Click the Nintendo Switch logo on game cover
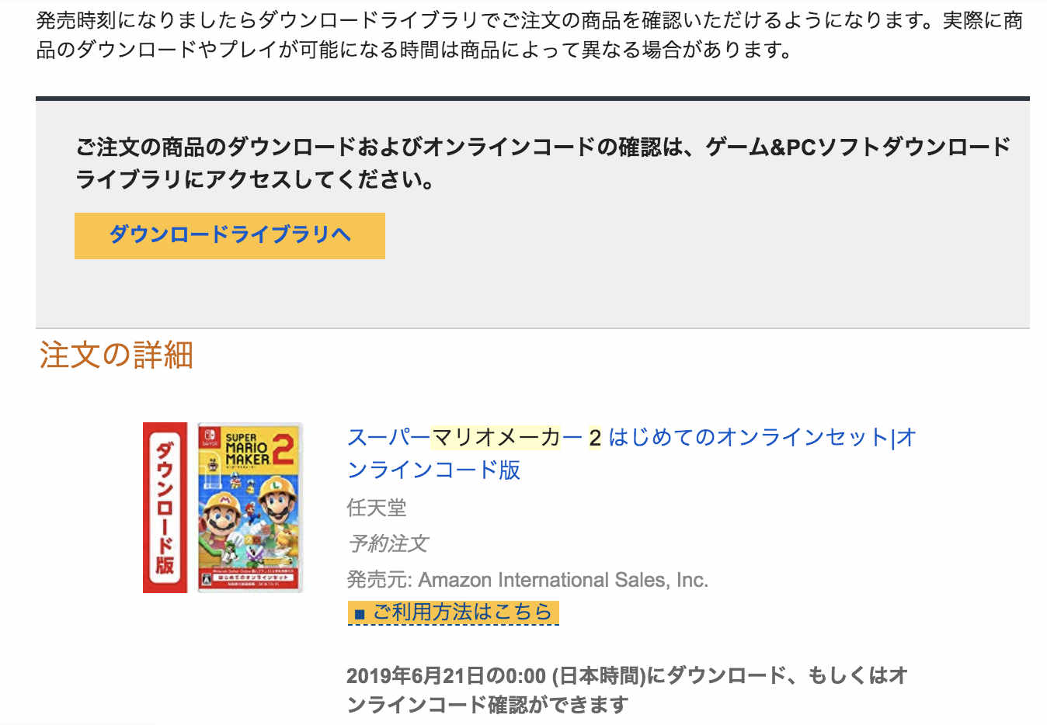 (210, 437)
